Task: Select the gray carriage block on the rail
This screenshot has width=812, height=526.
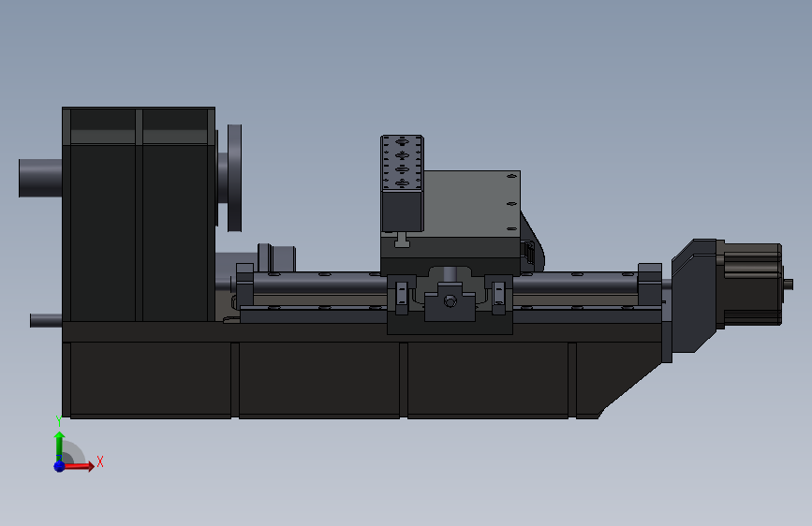Action: click(471, 204)
